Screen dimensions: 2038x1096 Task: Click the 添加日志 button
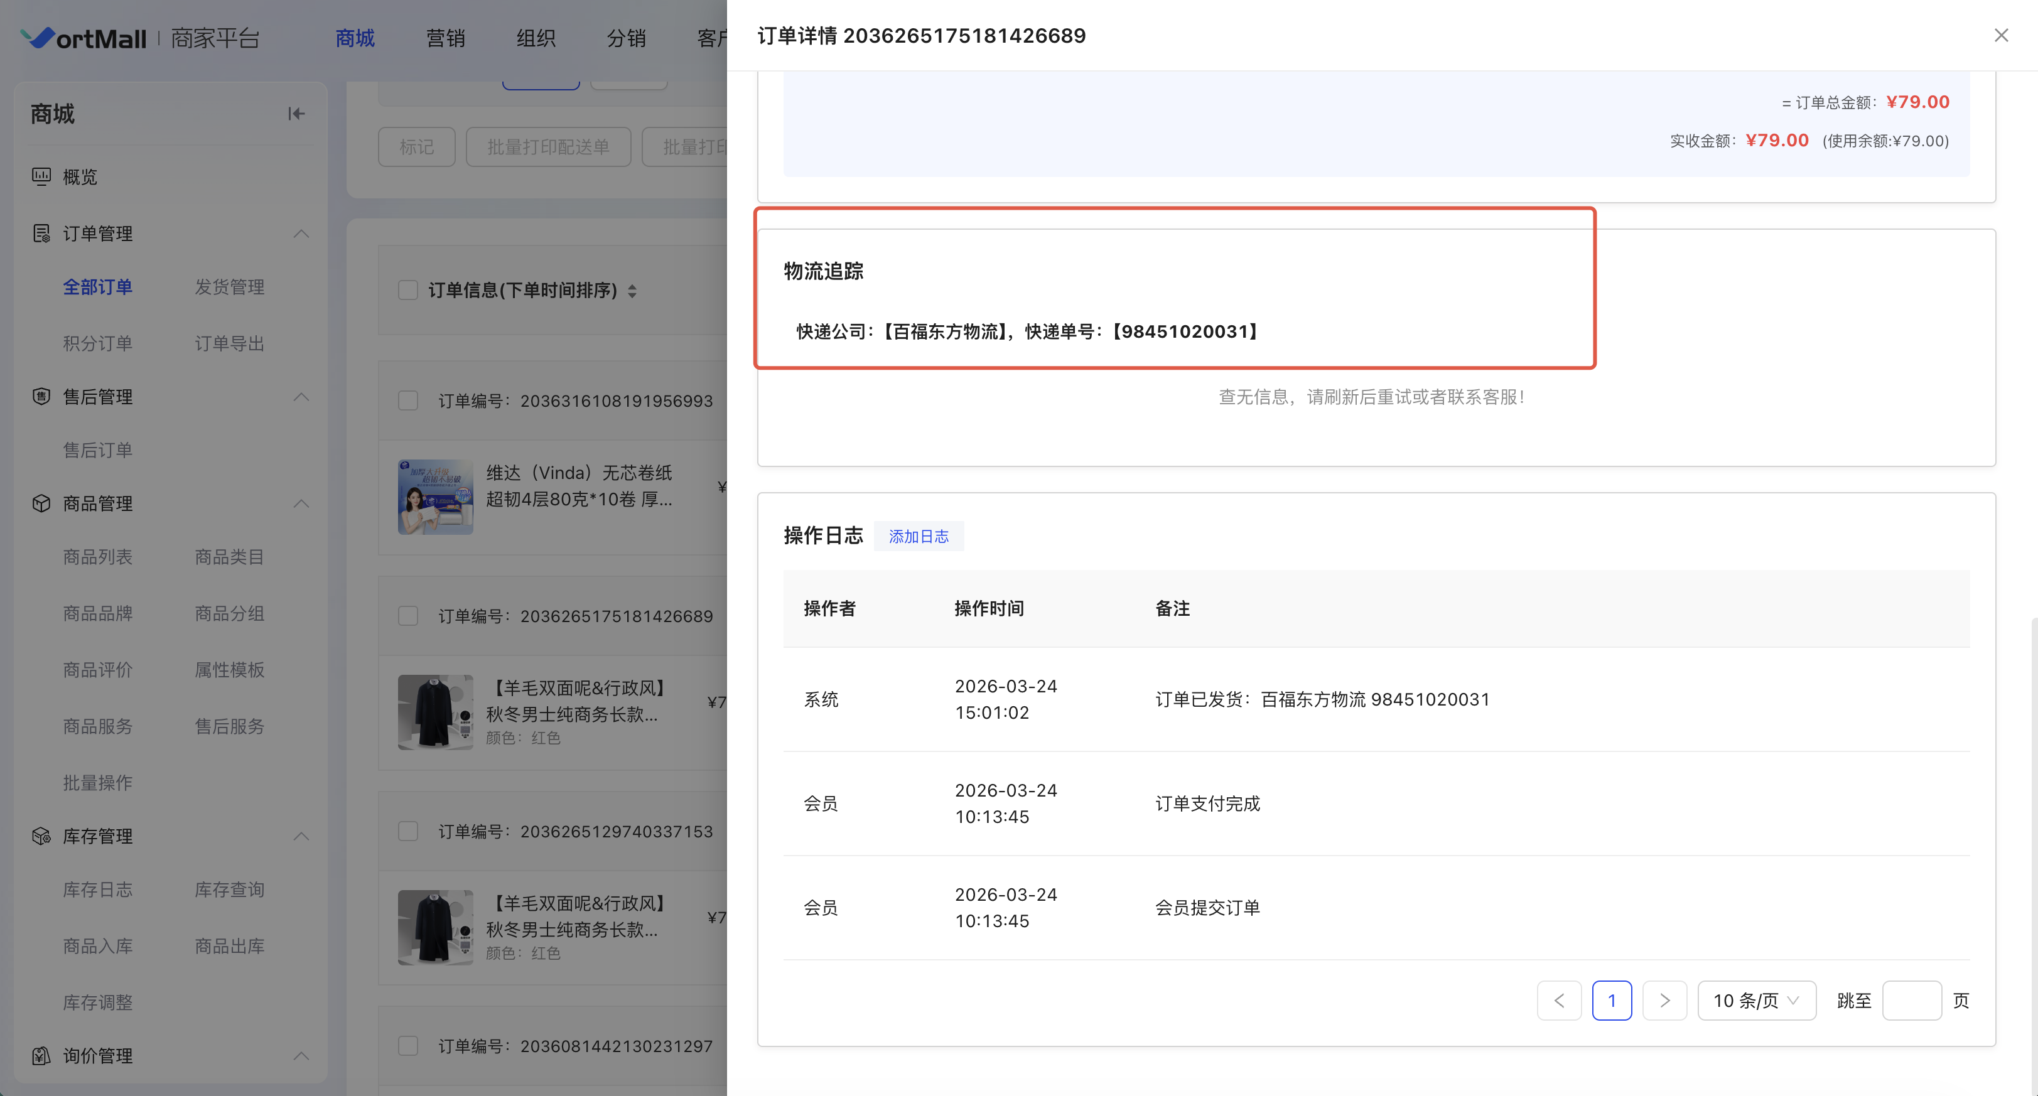click(x=918, y=536)
